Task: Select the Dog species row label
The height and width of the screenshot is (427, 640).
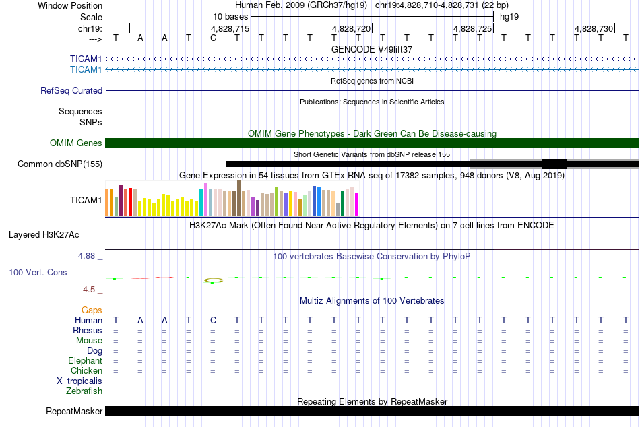Action: point(95,351)
